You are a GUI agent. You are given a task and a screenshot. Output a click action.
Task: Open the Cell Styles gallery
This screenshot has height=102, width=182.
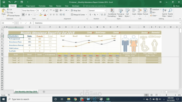click(127, 13)
